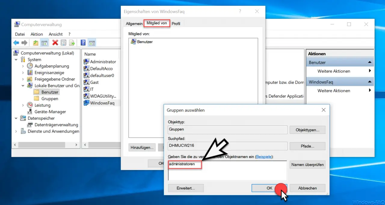Click the Administrator user icon in list
Screen dimensions: 385x205
point(86,61)
